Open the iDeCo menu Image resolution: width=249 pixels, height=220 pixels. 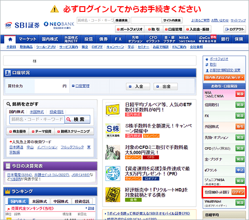207,39
